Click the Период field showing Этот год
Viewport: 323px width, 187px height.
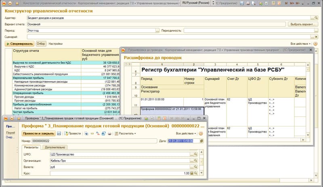click(x=91, y=31)
